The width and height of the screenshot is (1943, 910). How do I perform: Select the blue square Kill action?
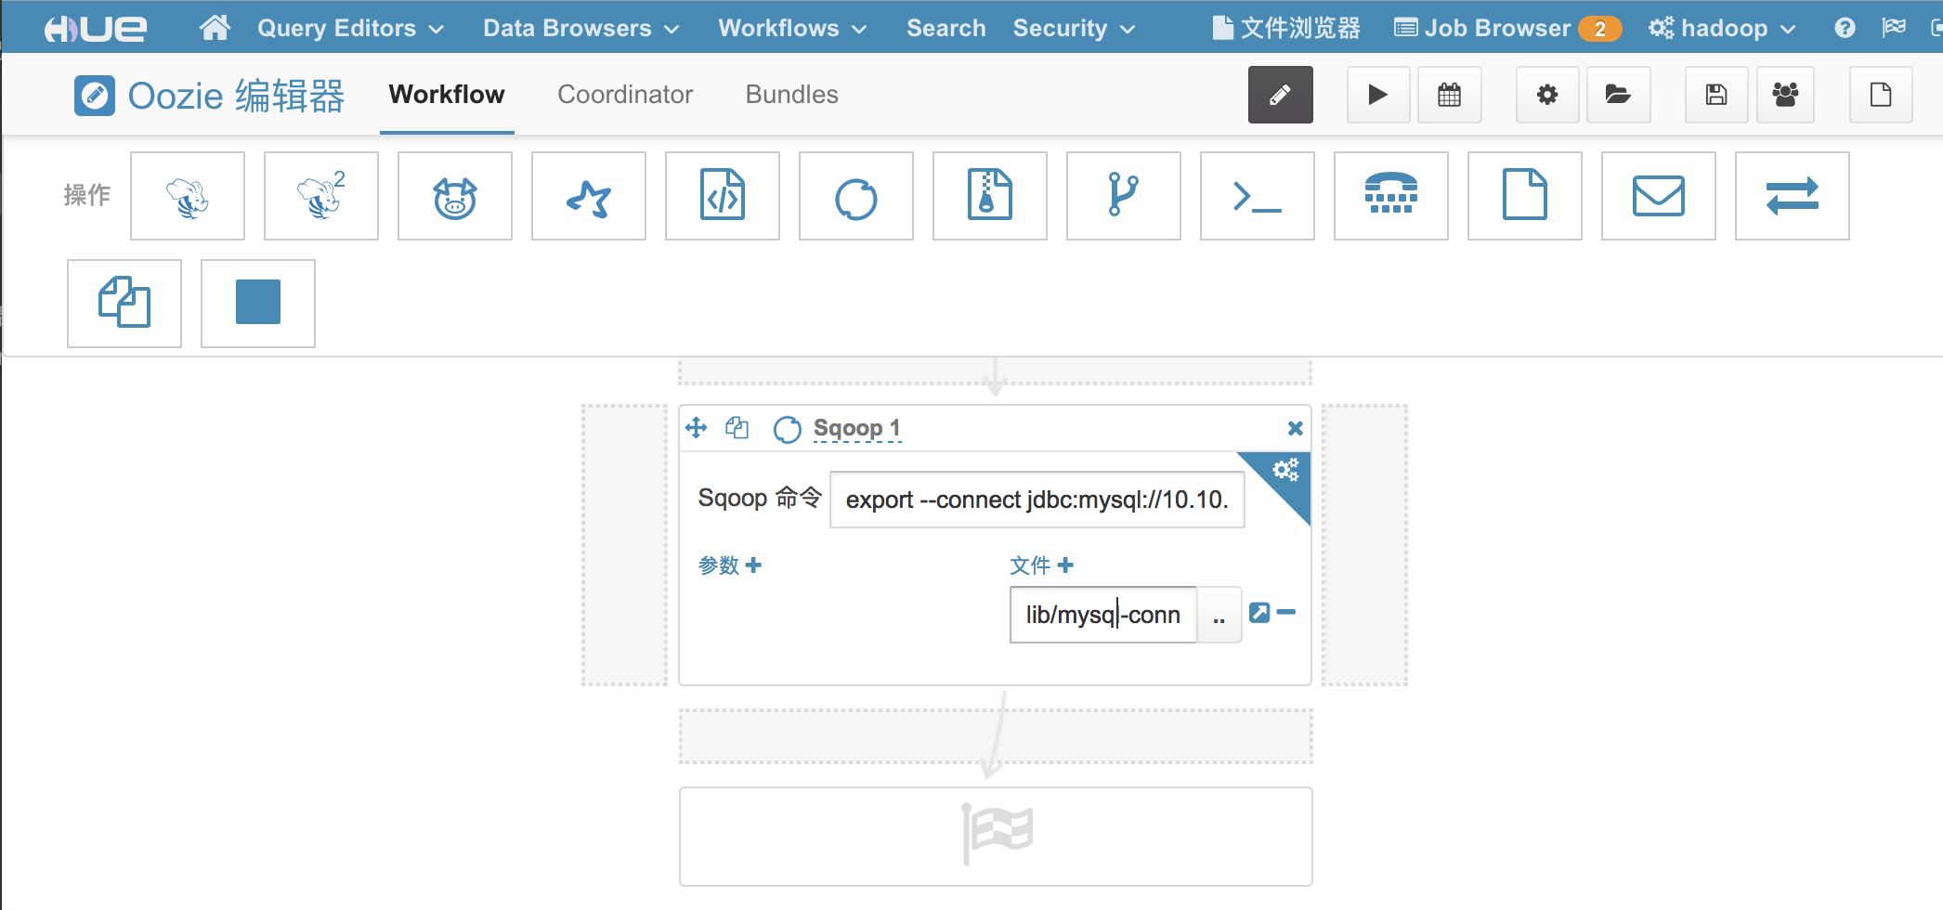(258, 303)
